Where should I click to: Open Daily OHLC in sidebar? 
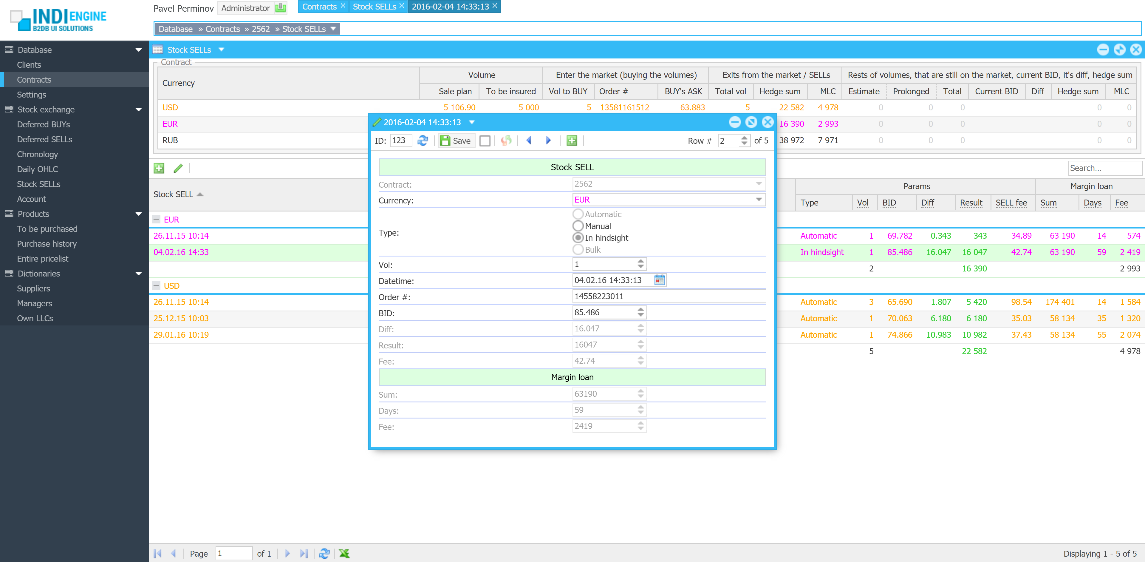coord(37,169)
